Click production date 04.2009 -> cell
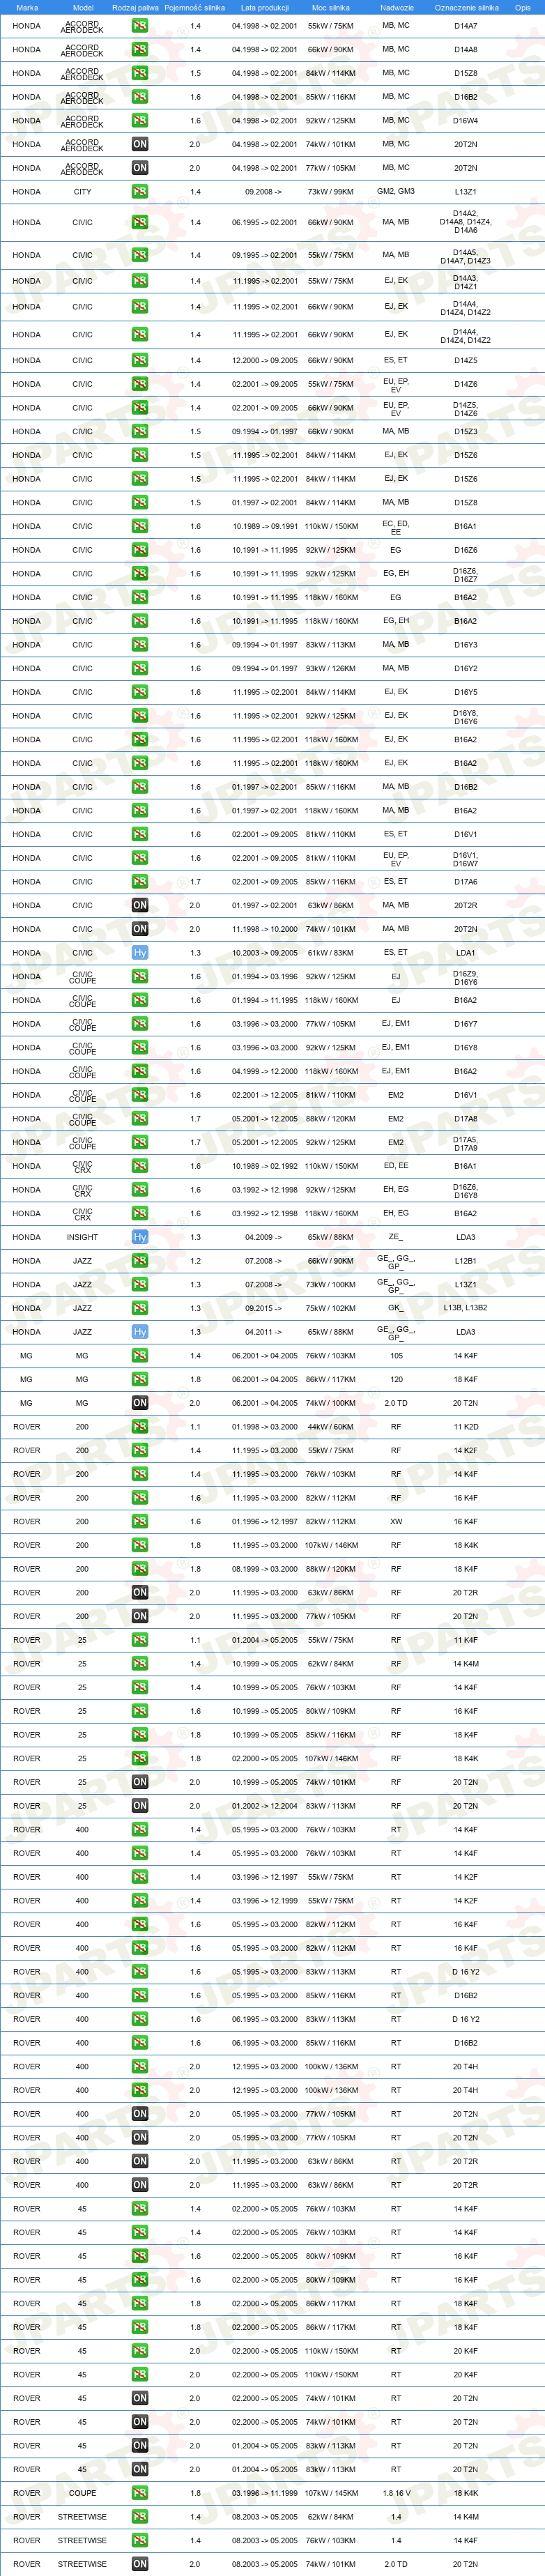This screenshot has width=545, height=2576. point(264,1237)
